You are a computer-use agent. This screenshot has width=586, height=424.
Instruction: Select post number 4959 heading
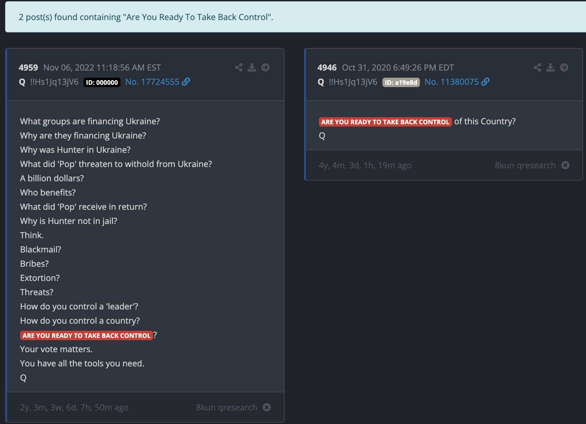tap(28, 68)
